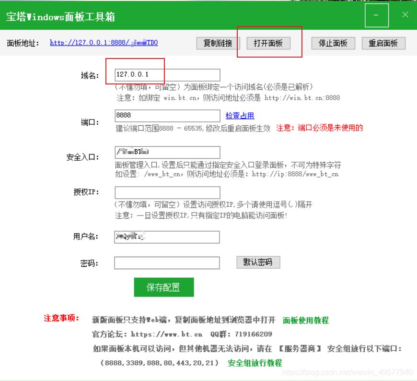This screenshot has height=381, width=417.
Task: Click the empty 授权IP input field
Action: [168, 192]
